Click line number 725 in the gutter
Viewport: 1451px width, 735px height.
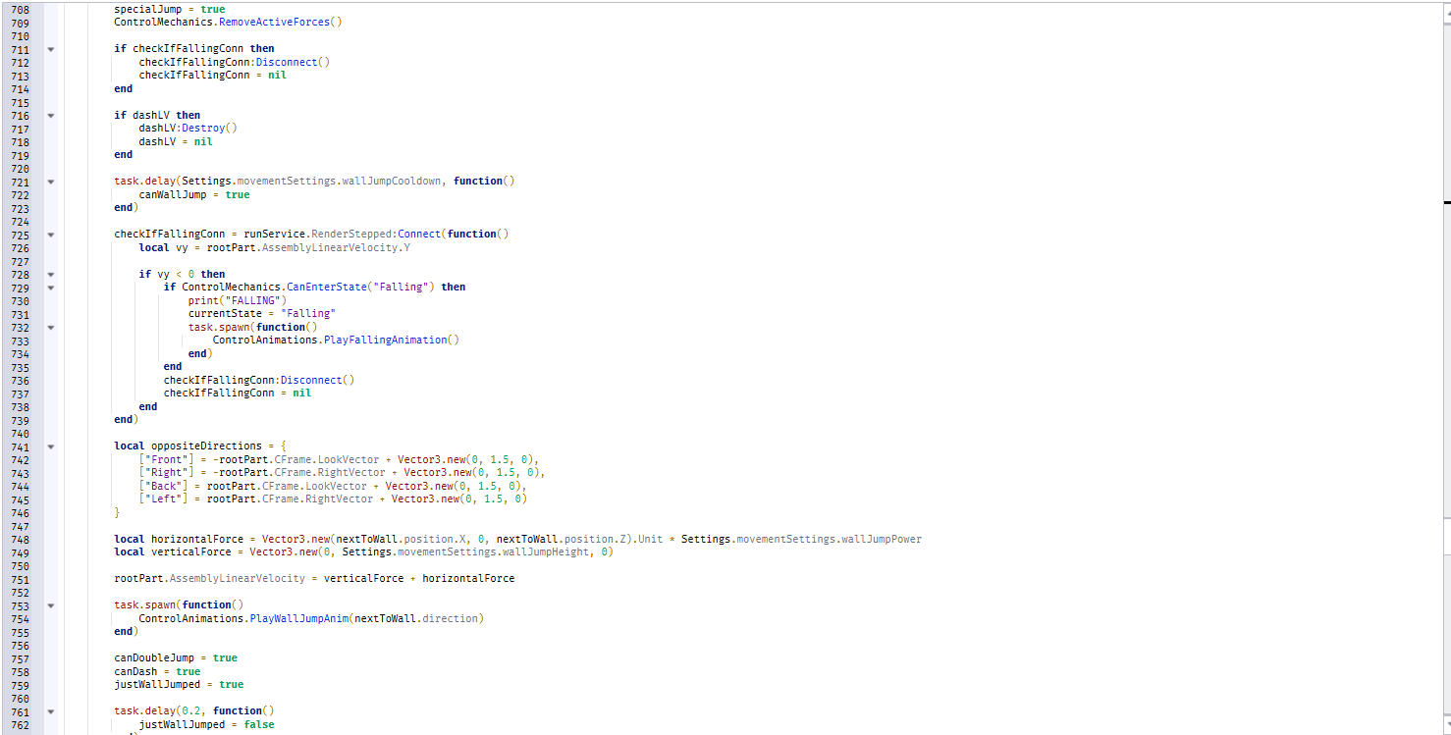20,235
